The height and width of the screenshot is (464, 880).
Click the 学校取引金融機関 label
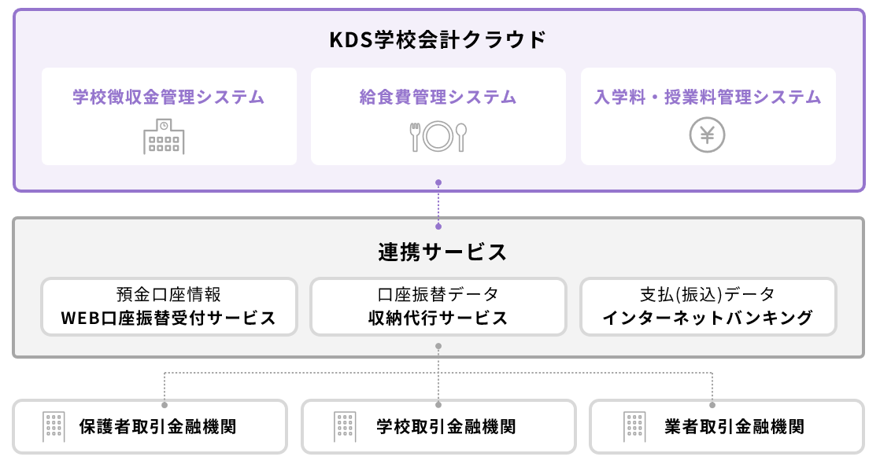[x=446, y=427]
